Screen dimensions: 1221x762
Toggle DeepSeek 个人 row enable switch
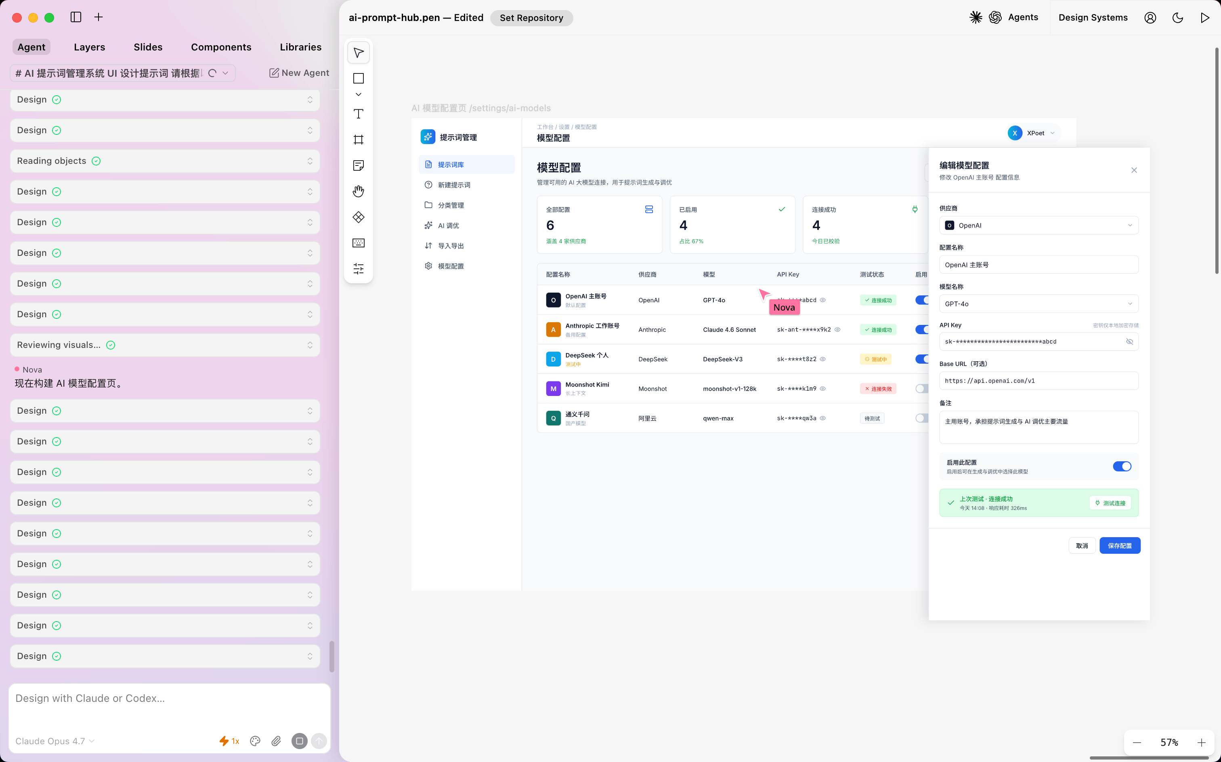click(922, 359)
